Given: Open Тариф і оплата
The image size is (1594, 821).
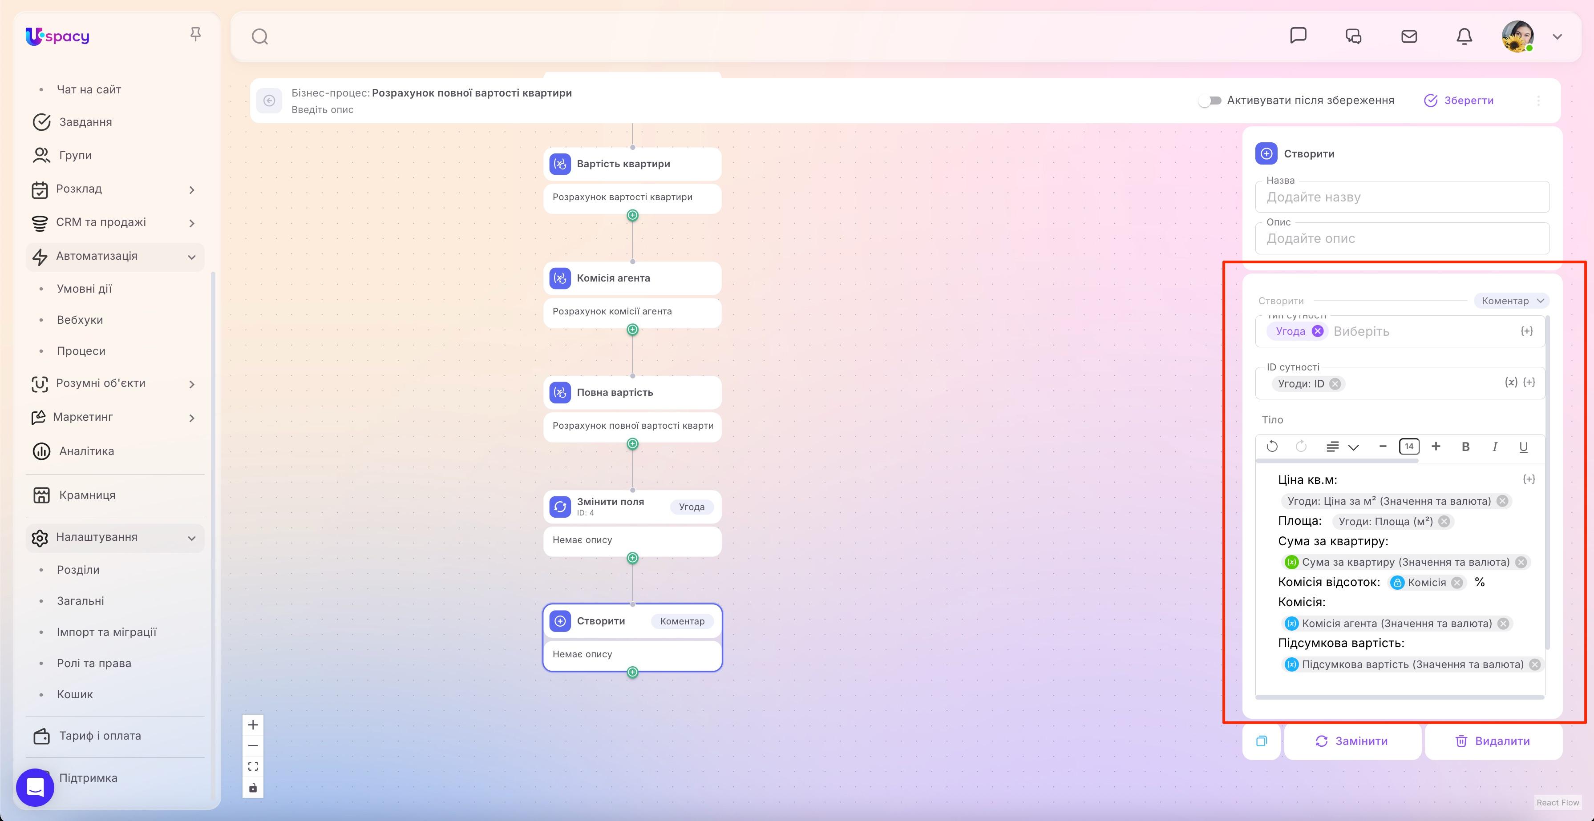Looking at the screenshot, I should click(x=100, y=736).
